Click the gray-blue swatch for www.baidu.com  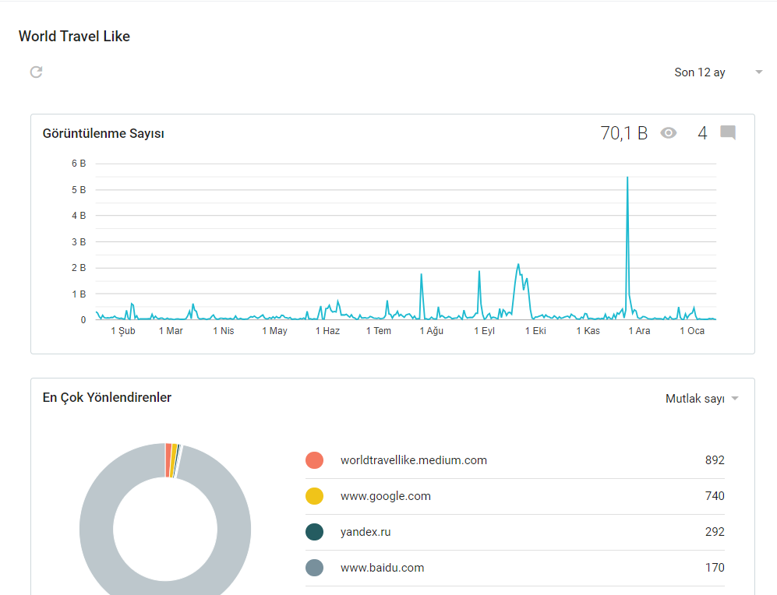tap(315, 568)
